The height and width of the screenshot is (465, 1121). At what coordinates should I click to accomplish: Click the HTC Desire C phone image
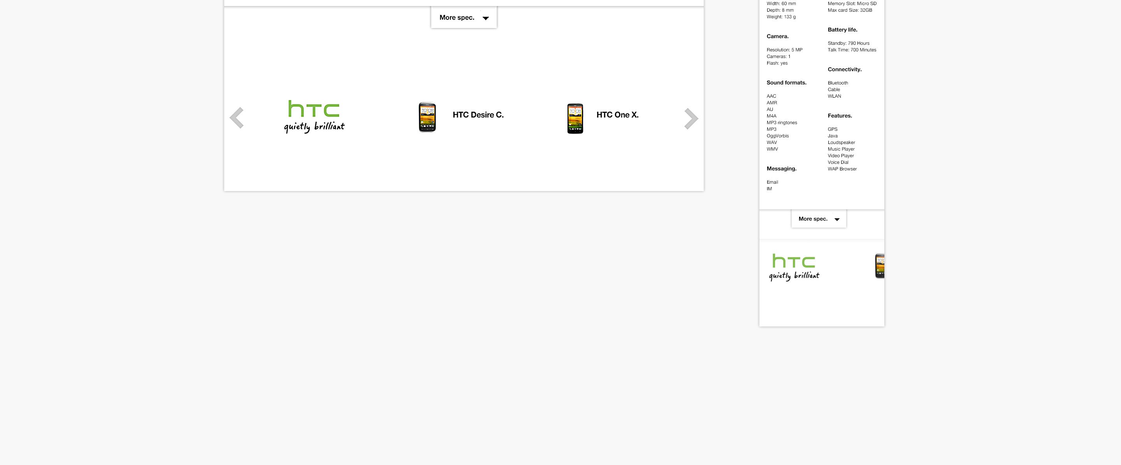point(427,117)
